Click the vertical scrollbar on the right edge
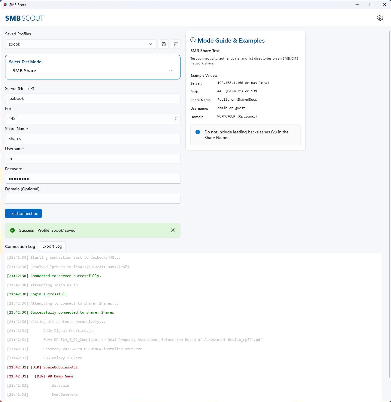 389,204
